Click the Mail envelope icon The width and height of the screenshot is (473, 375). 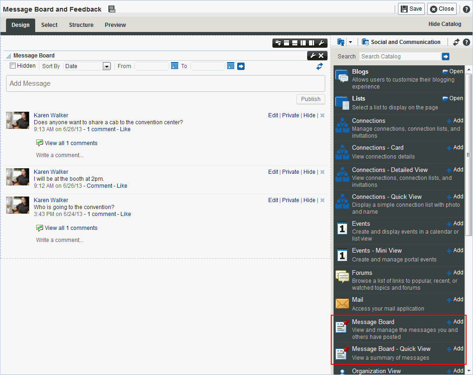(x=342, y=304)
